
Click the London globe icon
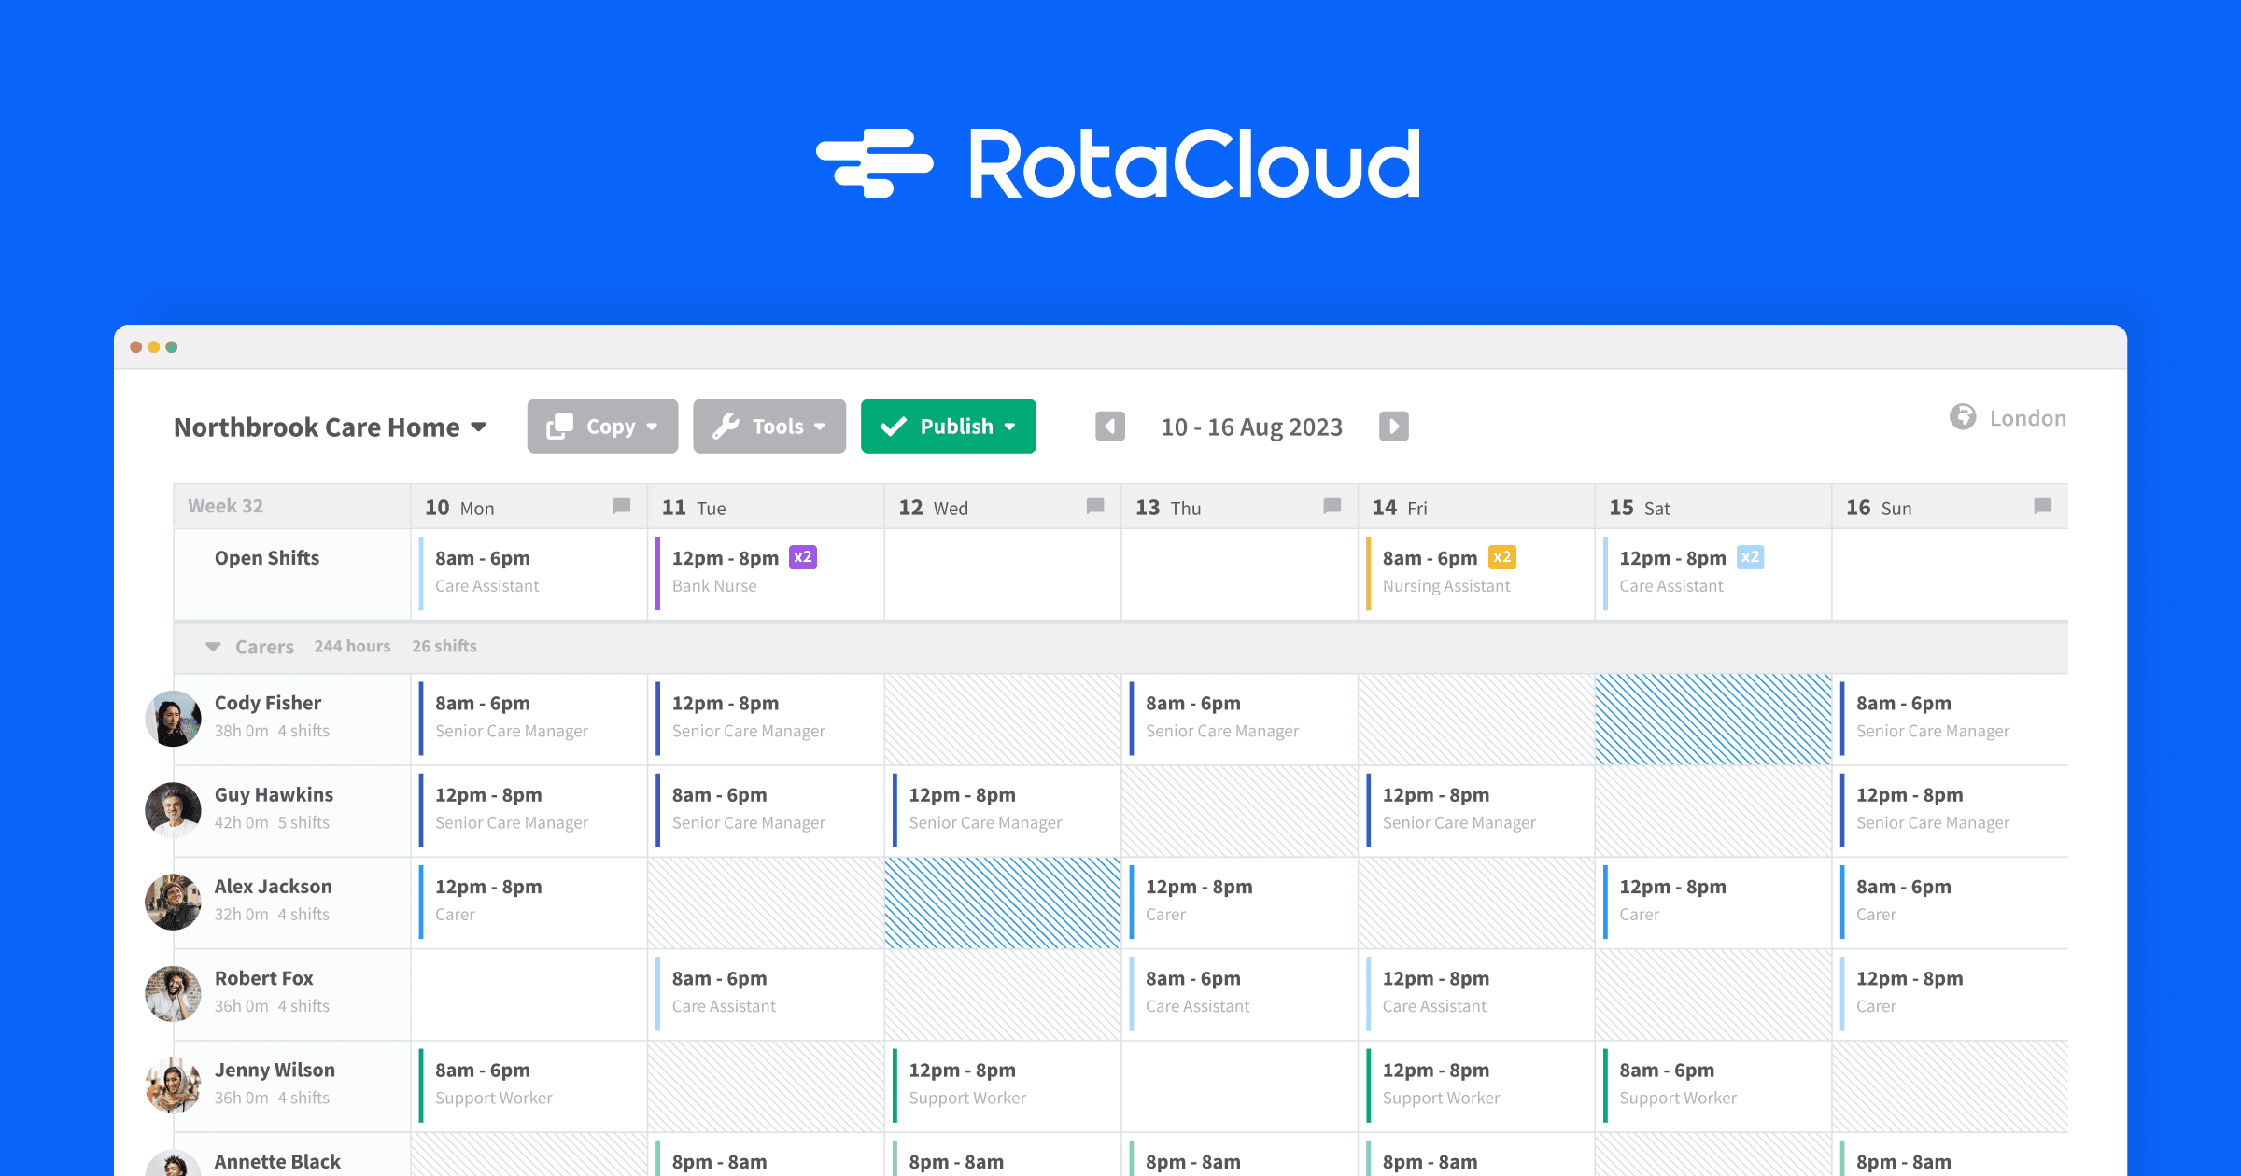1963,417
